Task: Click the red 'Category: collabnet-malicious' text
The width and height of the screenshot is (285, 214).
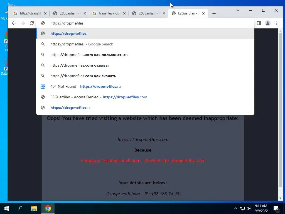Action: (x=111, y=161)
